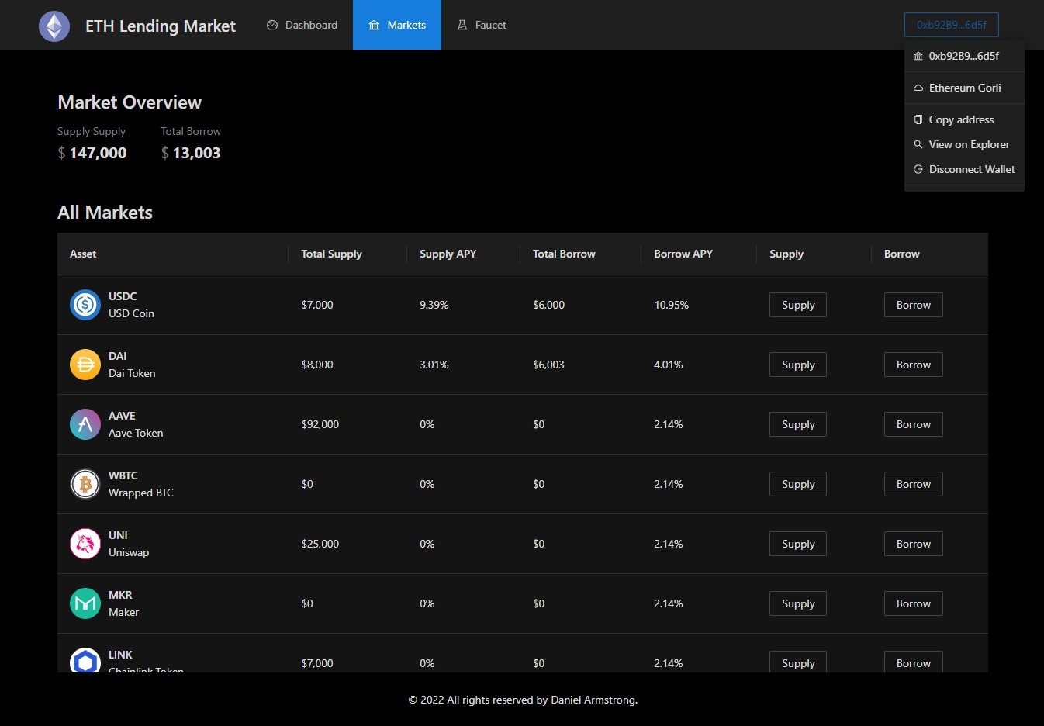Select View on Explorer menu item

[969, 144]
